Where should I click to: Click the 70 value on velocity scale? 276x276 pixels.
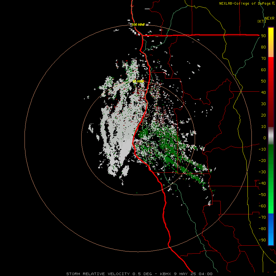click(263, 59)
